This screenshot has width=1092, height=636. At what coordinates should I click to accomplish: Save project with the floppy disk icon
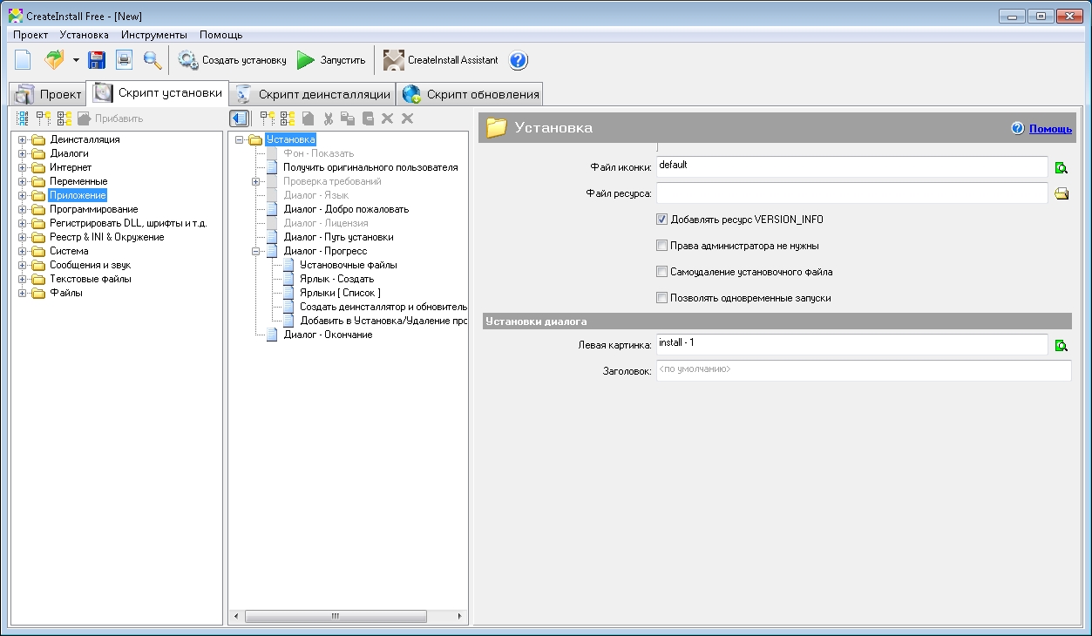97,60
